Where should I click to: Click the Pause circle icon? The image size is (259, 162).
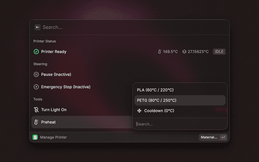(x=36, y=75)
